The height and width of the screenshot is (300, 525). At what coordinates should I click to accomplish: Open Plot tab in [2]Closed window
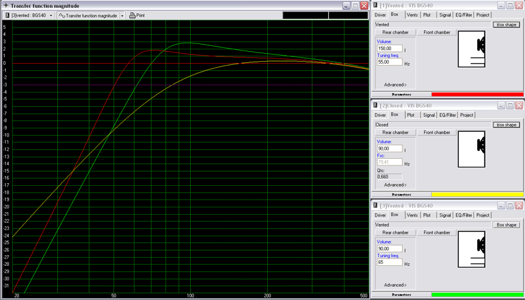411,115
